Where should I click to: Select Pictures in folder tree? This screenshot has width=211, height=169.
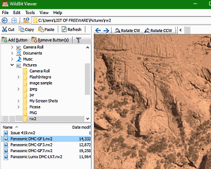(x=30, y=65)
